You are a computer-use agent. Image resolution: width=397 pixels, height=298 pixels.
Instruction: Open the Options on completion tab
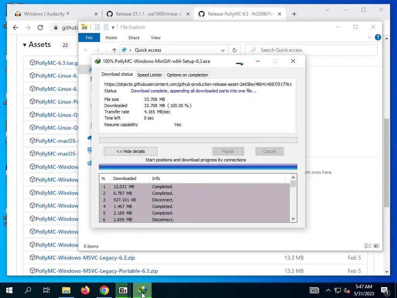point(187,75)
